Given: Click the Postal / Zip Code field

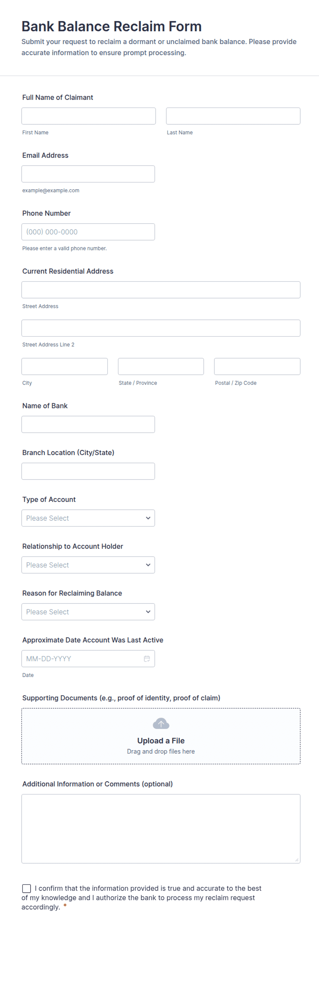Looking at the screenshot, I should pyautogui.click(x=257, y=366).
